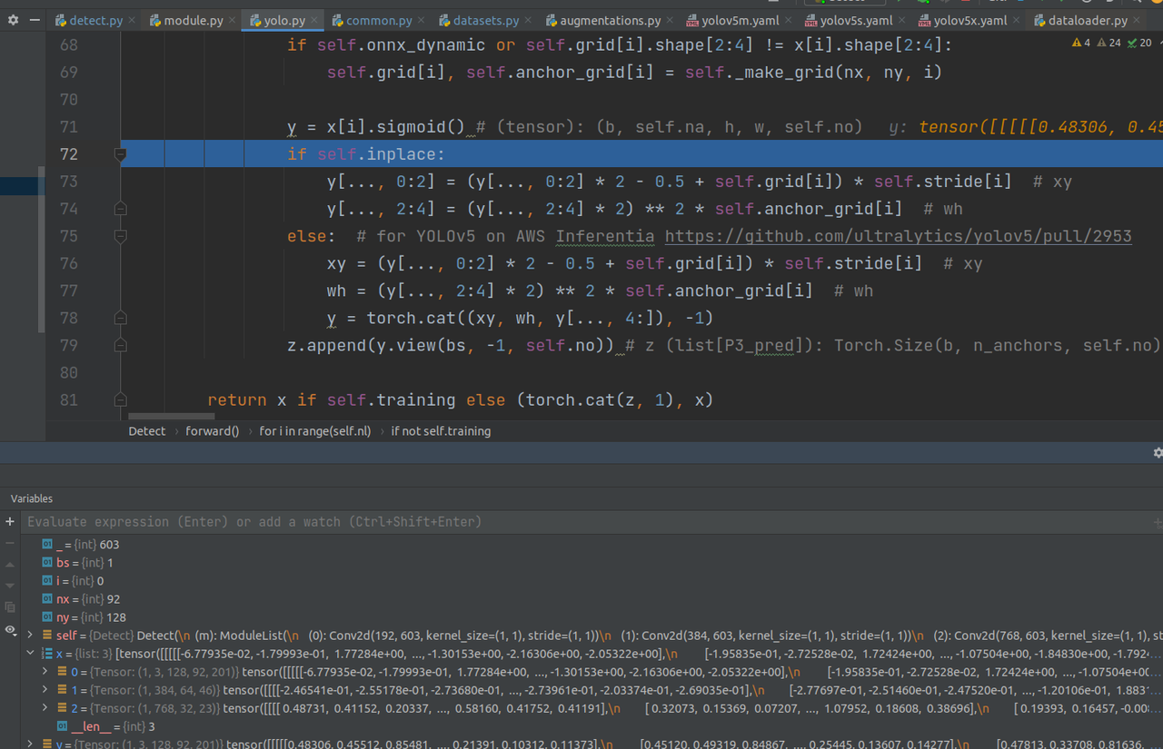The image size is (1163, 749).
Task: Click the Detect breadcrumb
Action: point(147,431)
